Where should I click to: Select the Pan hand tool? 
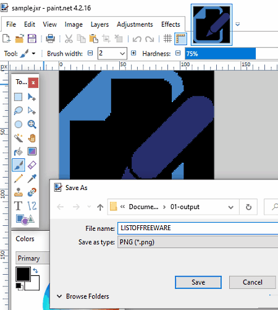click(32, 138)
